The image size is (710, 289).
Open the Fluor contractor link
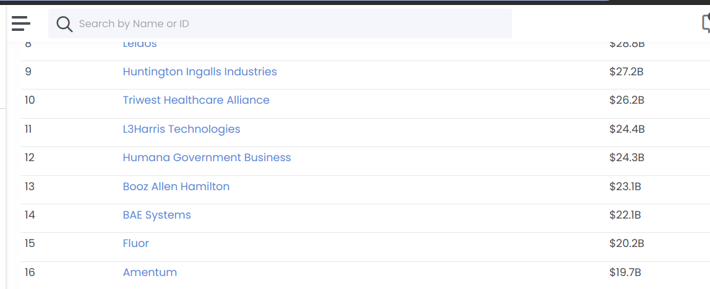(x=136, y=243)
